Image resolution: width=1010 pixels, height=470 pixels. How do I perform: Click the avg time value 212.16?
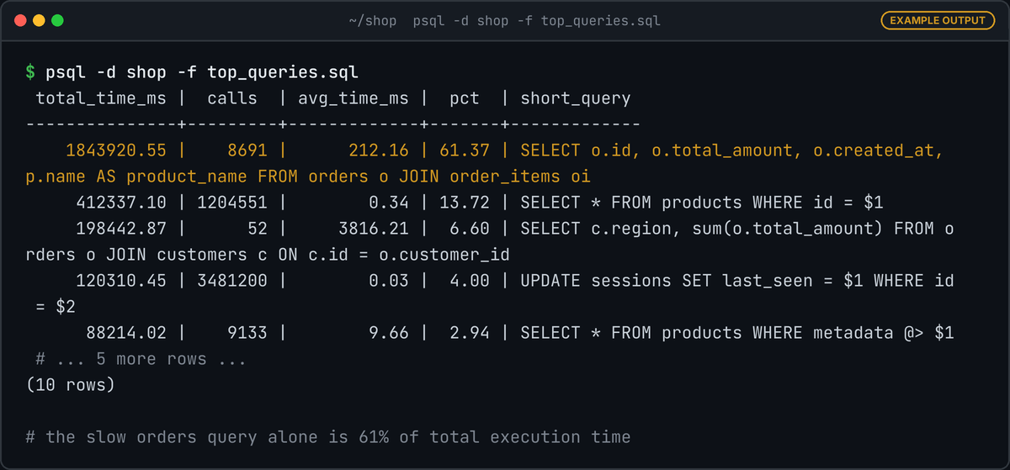[x=379, y=151]
